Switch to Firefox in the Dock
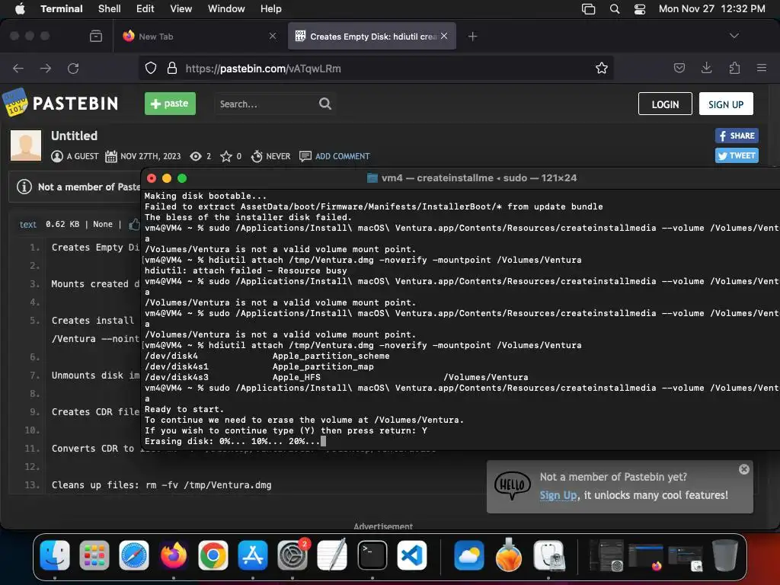Screen dimensions: 780x585 coord(174,555)
